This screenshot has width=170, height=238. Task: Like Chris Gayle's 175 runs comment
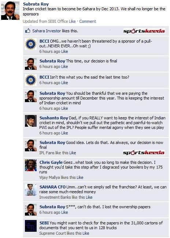click(x=80, y=177)
